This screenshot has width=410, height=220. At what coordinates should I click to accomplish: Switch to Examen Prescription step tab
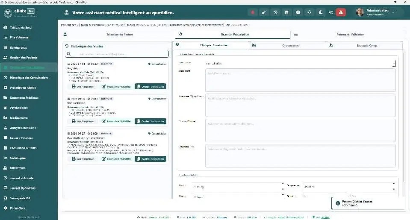click(x=233, y=34)
